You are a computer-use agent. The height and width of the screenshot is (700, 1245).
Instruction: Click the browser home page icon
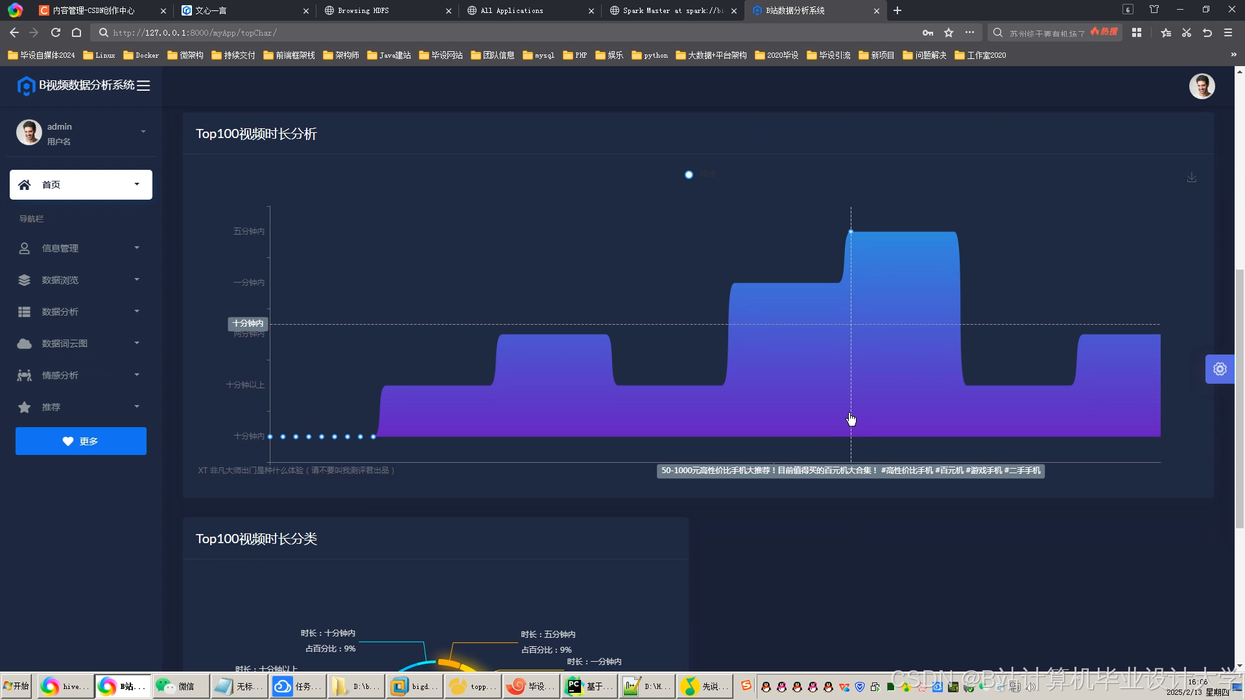click(77, 32)
